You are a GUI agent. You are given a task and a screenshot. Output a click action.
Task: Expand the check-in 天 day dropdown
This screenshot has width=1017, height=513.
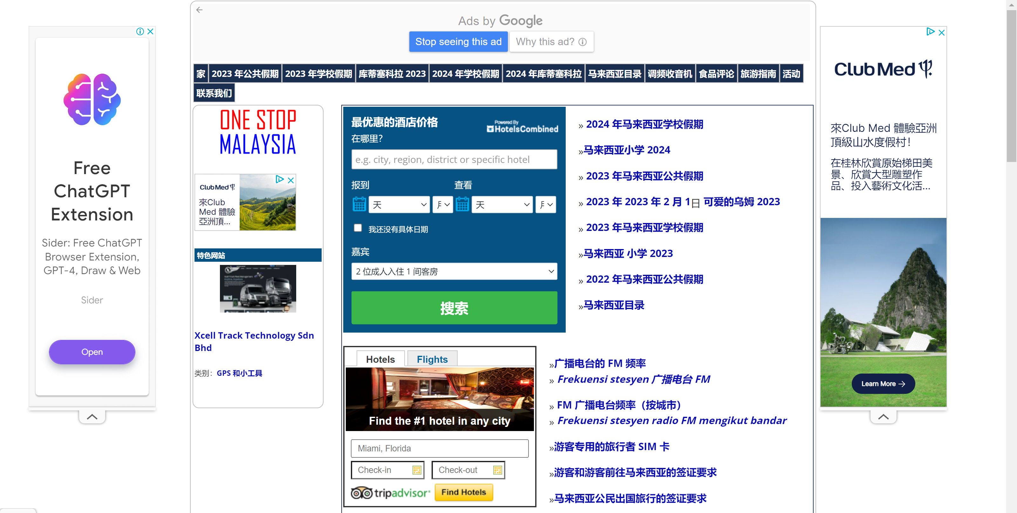tap(399, 205)
